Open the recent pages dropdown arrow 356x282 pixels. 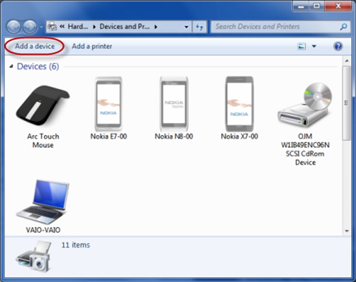41,27
